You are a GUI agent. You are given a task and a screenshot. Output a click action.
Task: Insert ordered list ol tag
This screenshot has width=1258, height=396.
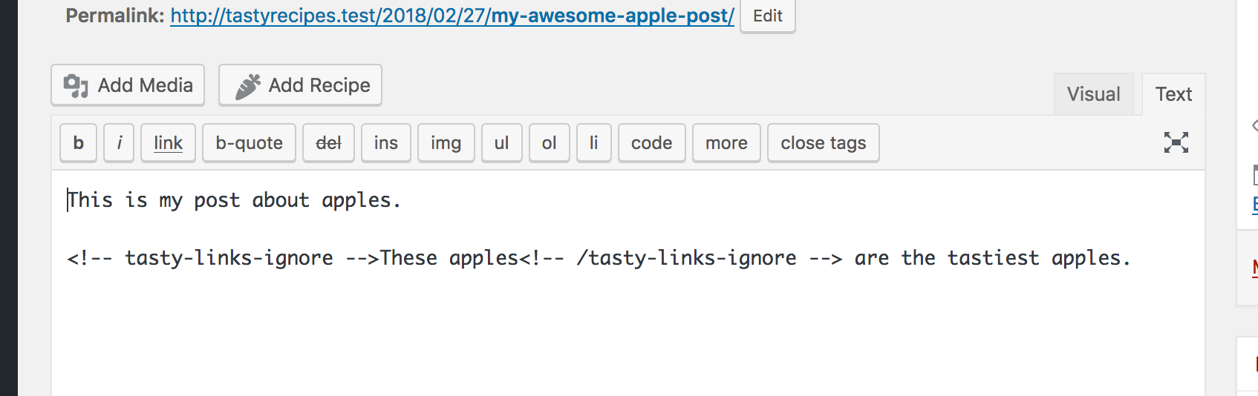pyautogui.click(x=550, y=143)
